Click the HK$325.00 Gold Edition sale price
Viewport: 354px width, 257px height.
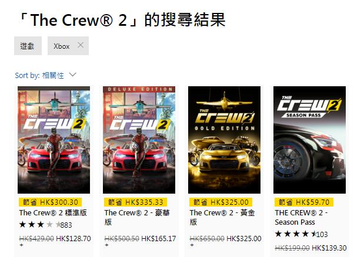(x=244, y=238)
